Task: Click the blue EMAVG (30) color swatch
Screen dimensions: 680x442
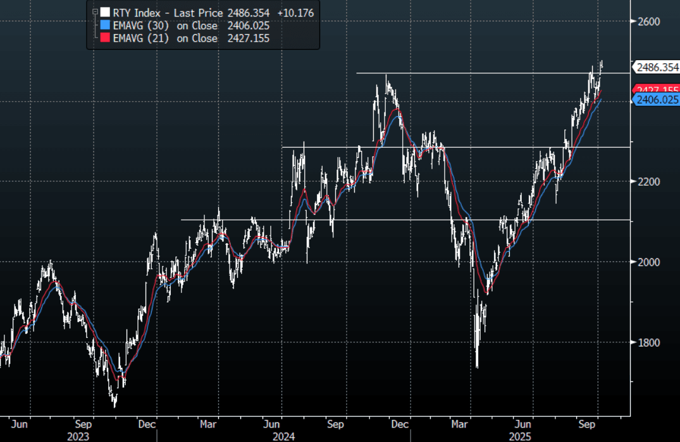Action: point(105,26)
